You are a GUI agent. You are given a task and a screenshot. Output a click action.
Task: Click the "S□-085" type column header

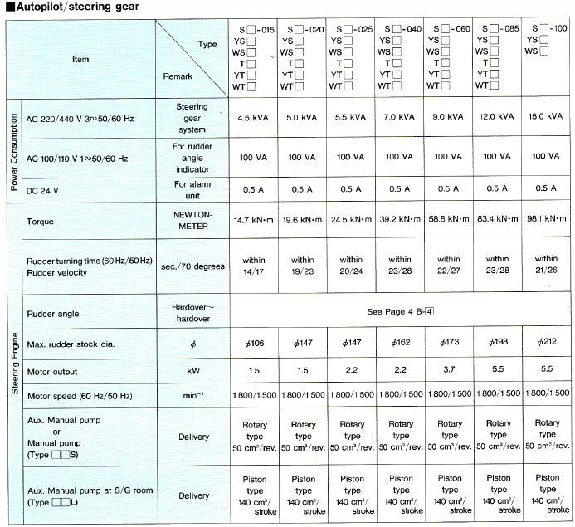click(x=500, y=28)
